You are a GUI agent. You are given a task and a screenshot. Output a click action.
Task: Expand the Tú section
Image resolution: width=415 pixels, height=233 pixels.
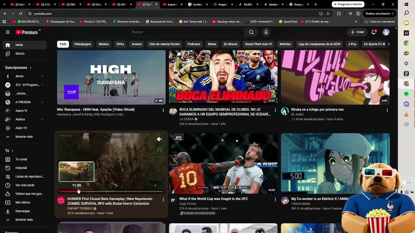(x=9, y=151)
